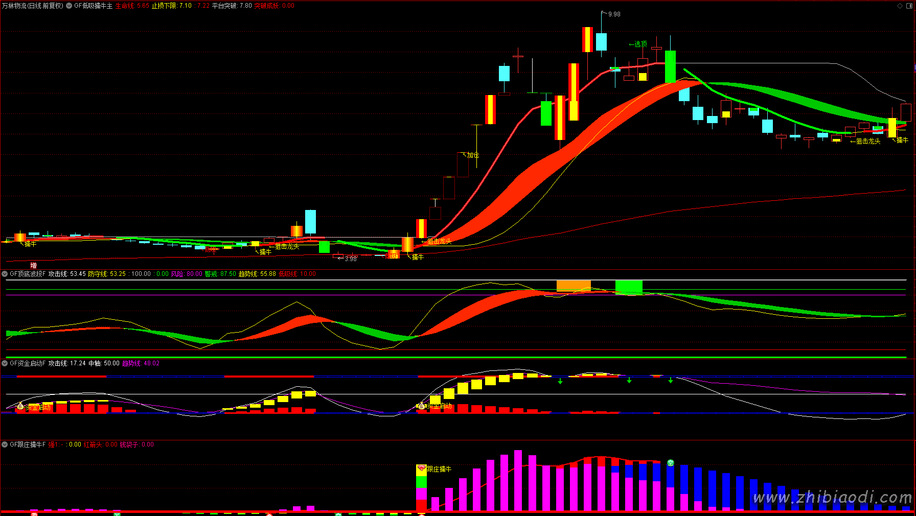Click the 风险: 80.00 value

187,274
